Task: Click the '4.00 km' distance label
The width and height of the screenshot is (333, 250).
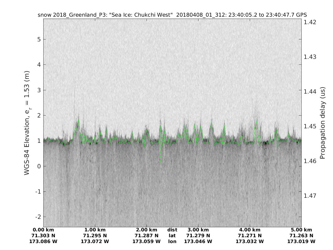Action: pos(250,230)
